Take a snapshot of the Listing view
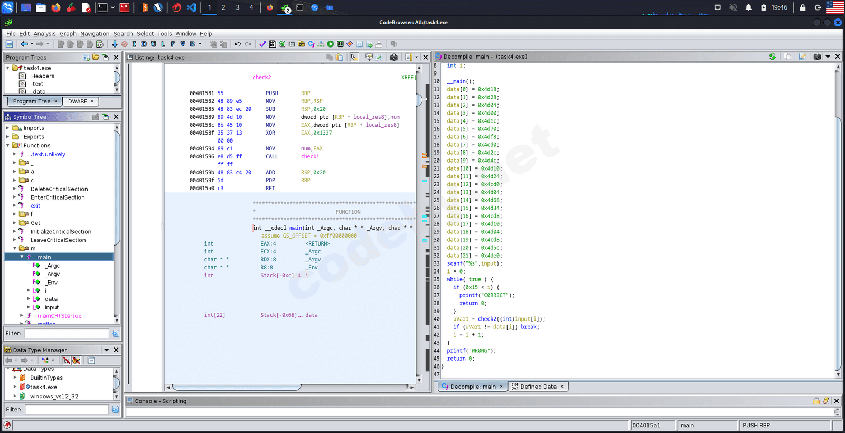 [394, 57]
